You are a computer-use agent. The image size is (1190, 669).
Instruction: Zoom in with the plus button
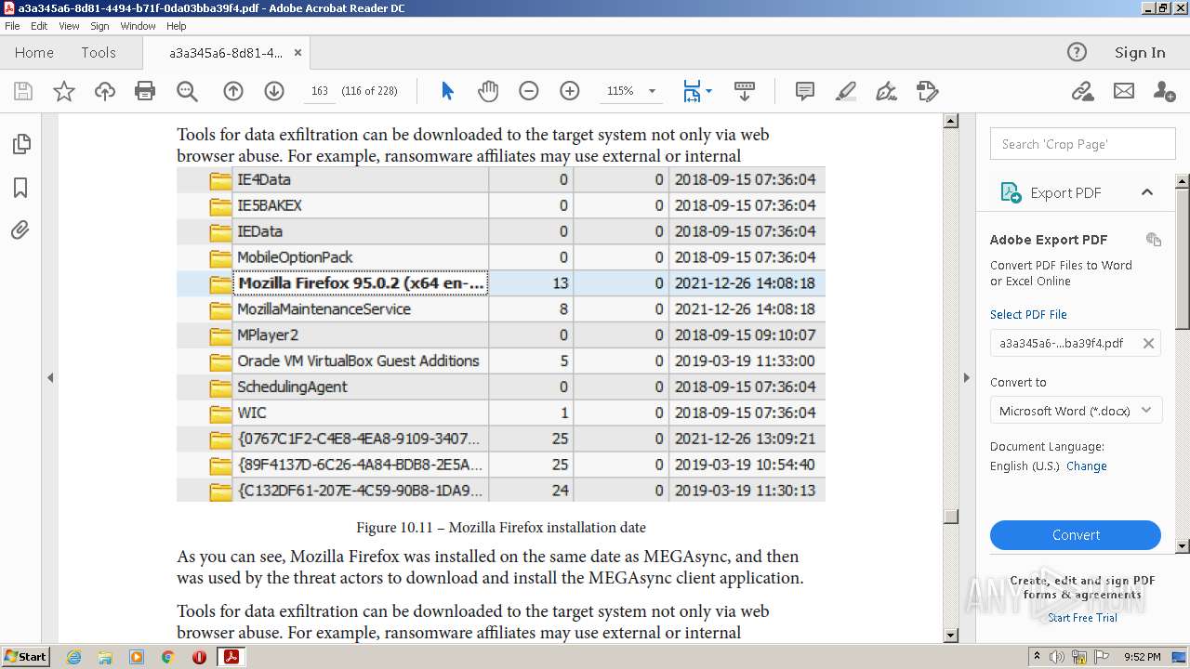[x=570, y=91]
